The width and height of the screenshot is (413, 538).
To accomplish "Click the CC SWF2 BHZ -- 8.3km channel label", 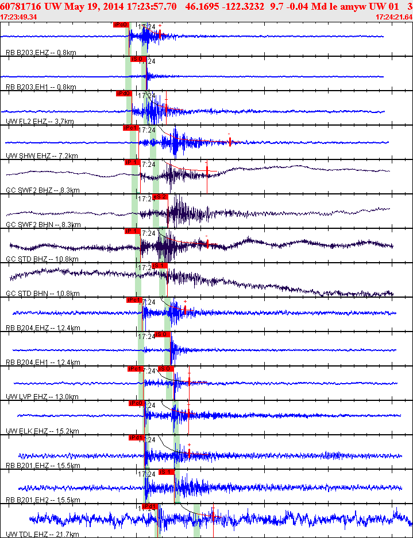I will (x=43, y=190).
